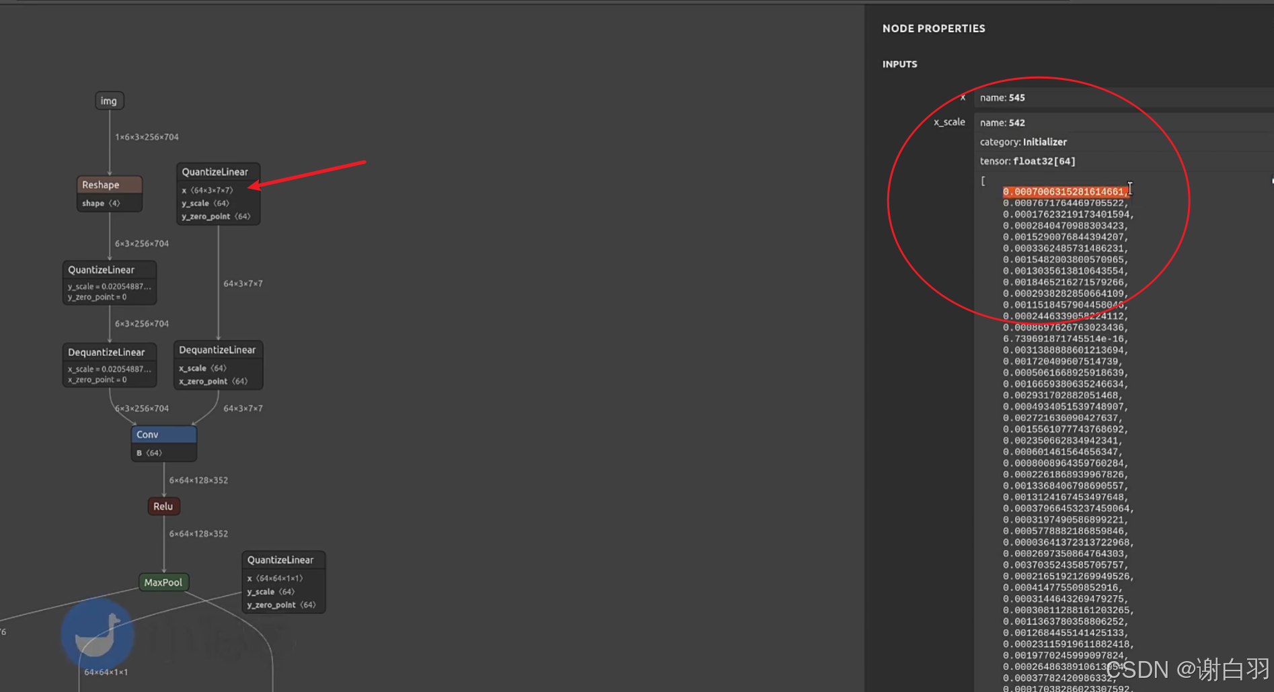This screenshot has height=692, width=1274.
Task: Click the name: 542 input field
Action: click(1123, 122)
